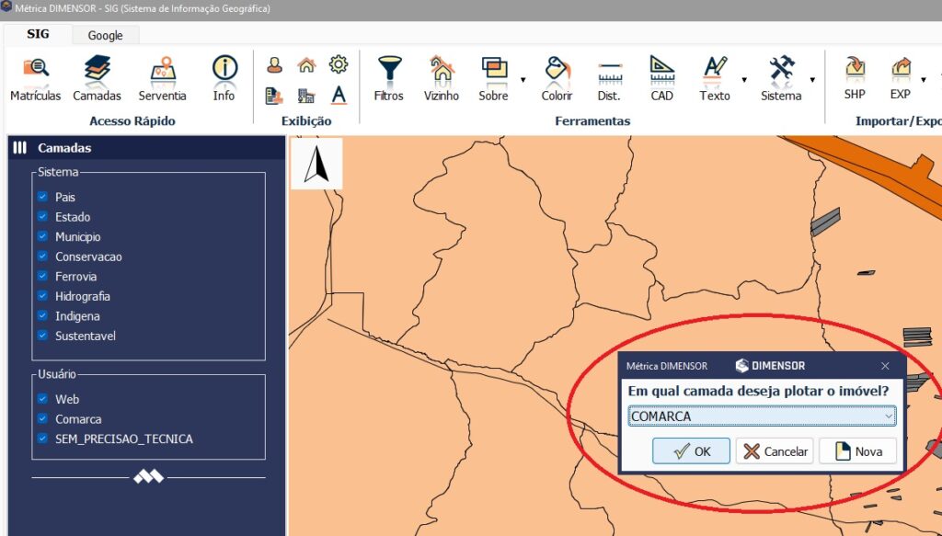
Task: Open the COMARCA layer combo box
Action: point(762,416)
